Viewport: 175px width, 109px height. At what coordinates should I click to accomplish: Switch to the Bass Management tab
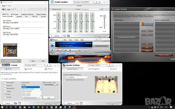(x=94, y=69)
